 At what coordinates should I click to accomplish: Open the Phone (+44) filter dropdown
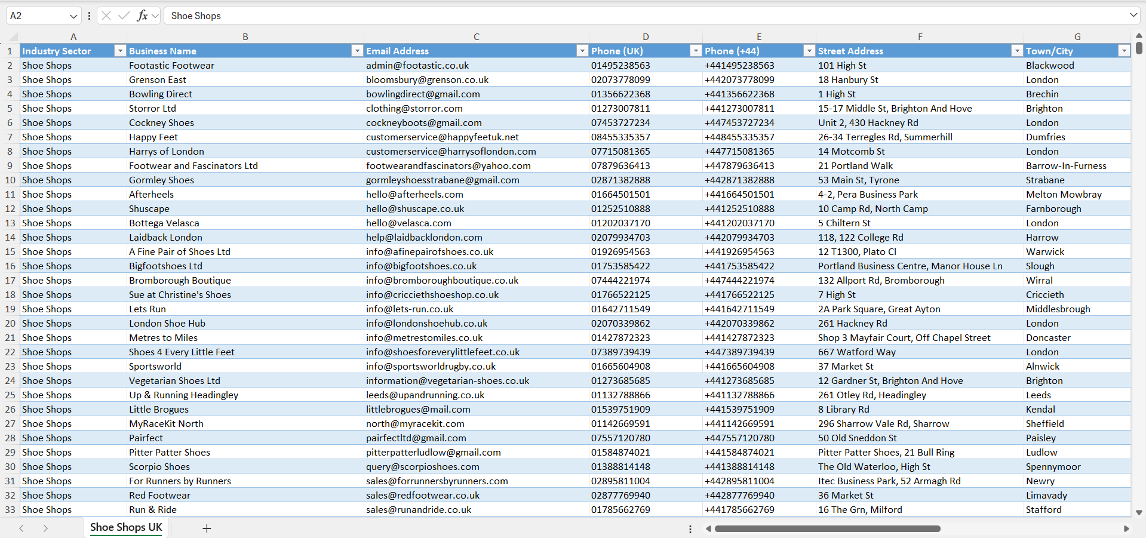809,51
